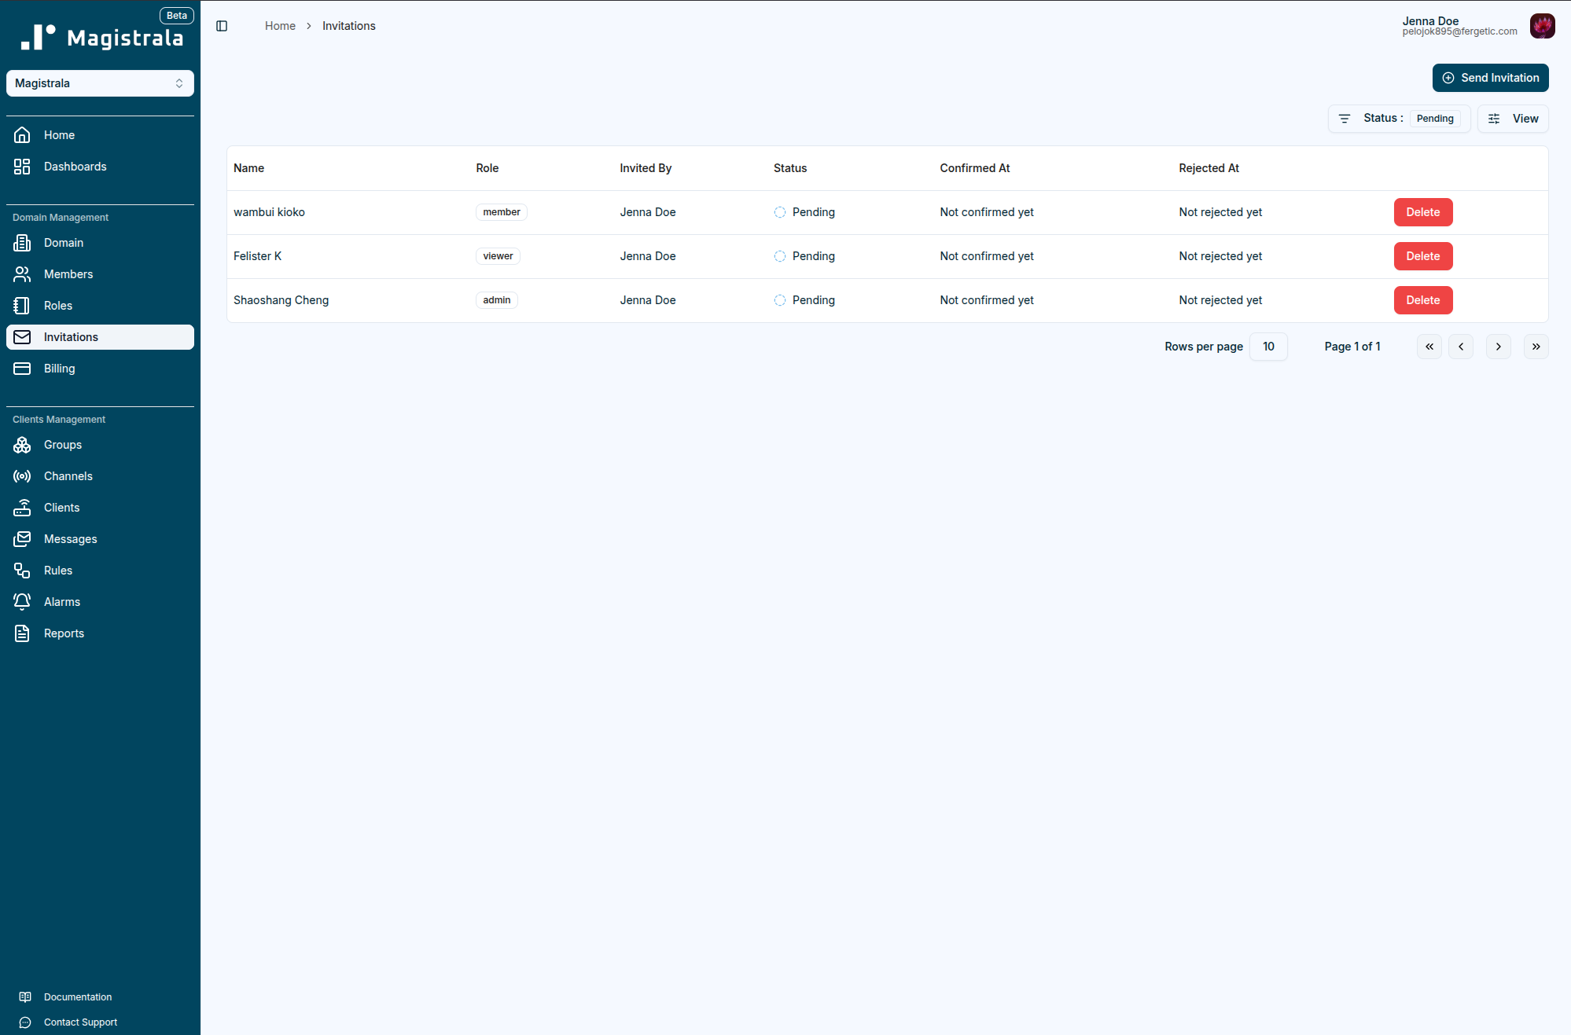Open the Alarms bell item

[61, 602]
